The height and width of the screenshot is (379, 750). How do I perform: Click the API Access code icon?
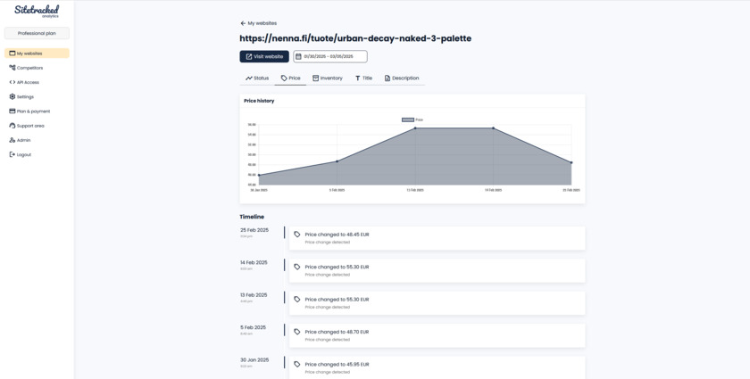(12, 82)
